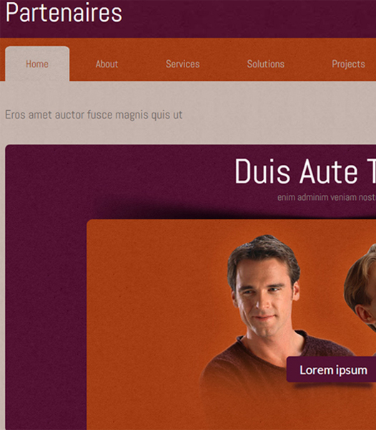Image resolution: width=376 pixels, height=430 pixels.
Task: Click the Duis Aute slide heading
Action: [305, 171]
